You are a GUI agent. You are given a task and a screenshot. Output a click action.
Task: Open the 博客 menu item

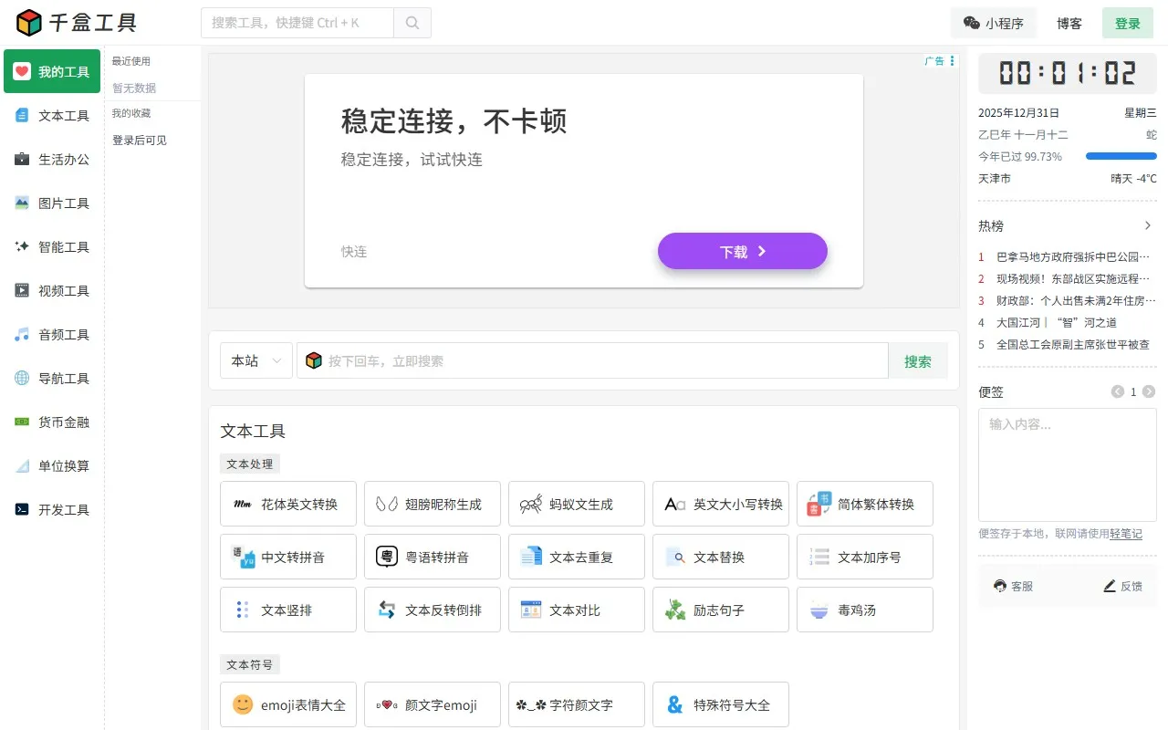click(x=1069, y=23)
